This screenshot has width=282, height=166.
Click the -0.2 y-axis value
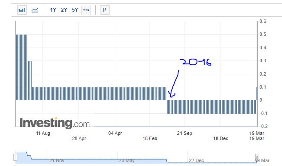point(263,126)
